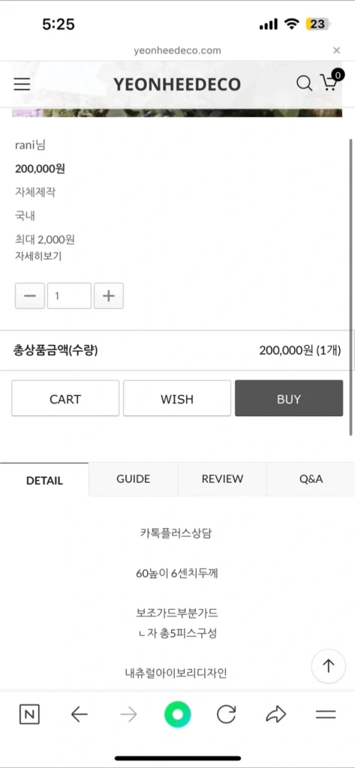Close the in-app browser with X

tap(336, 50)
